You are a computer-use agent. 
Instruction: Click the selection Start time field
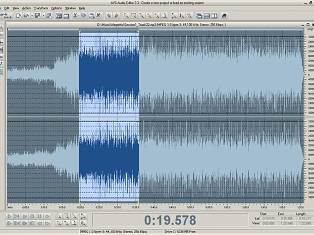(268, 218)
